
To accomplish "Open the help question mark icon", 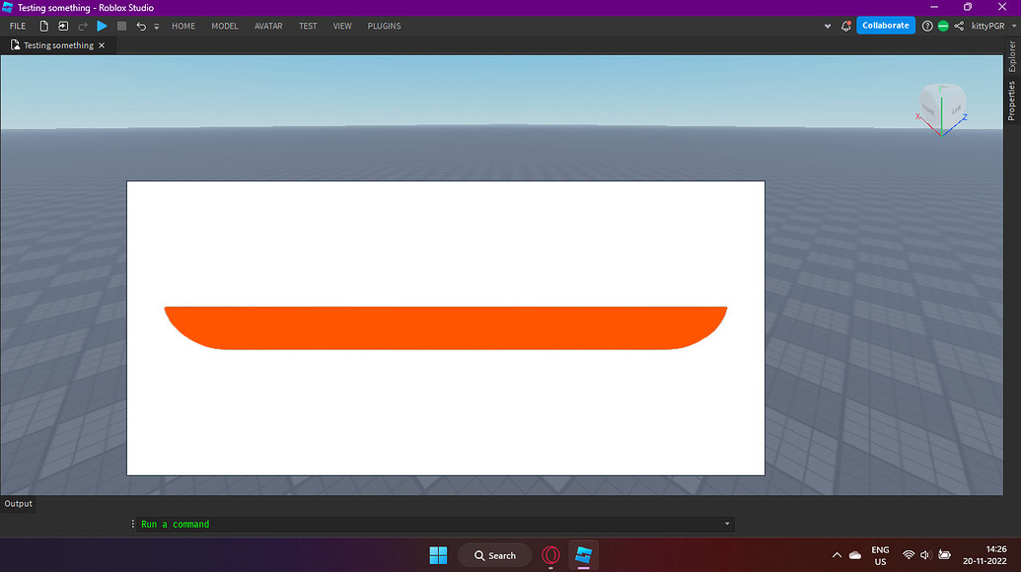I will pyautogui.click(x=926, y=26).
